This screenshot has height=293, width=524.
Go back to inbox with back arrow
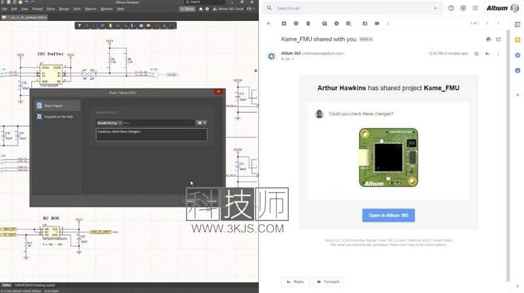[269, 24]
